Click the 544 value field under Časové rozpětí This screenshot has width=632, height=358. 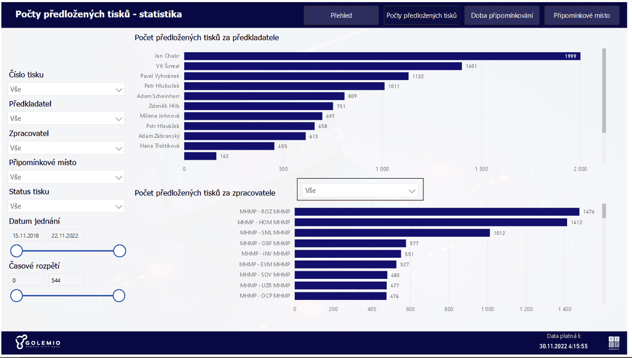tap(66, 279)
